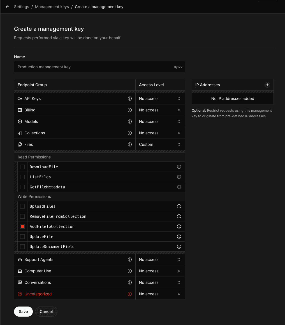Open the info tooltip beside DownloadFile
Image resolution: width=285 pixels, height=325 pixels.
(x=179, y=167)
